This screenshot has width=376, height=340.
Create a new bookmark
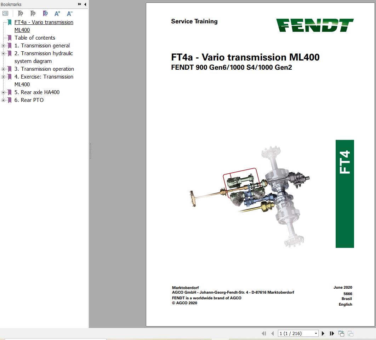coord(33,13)
